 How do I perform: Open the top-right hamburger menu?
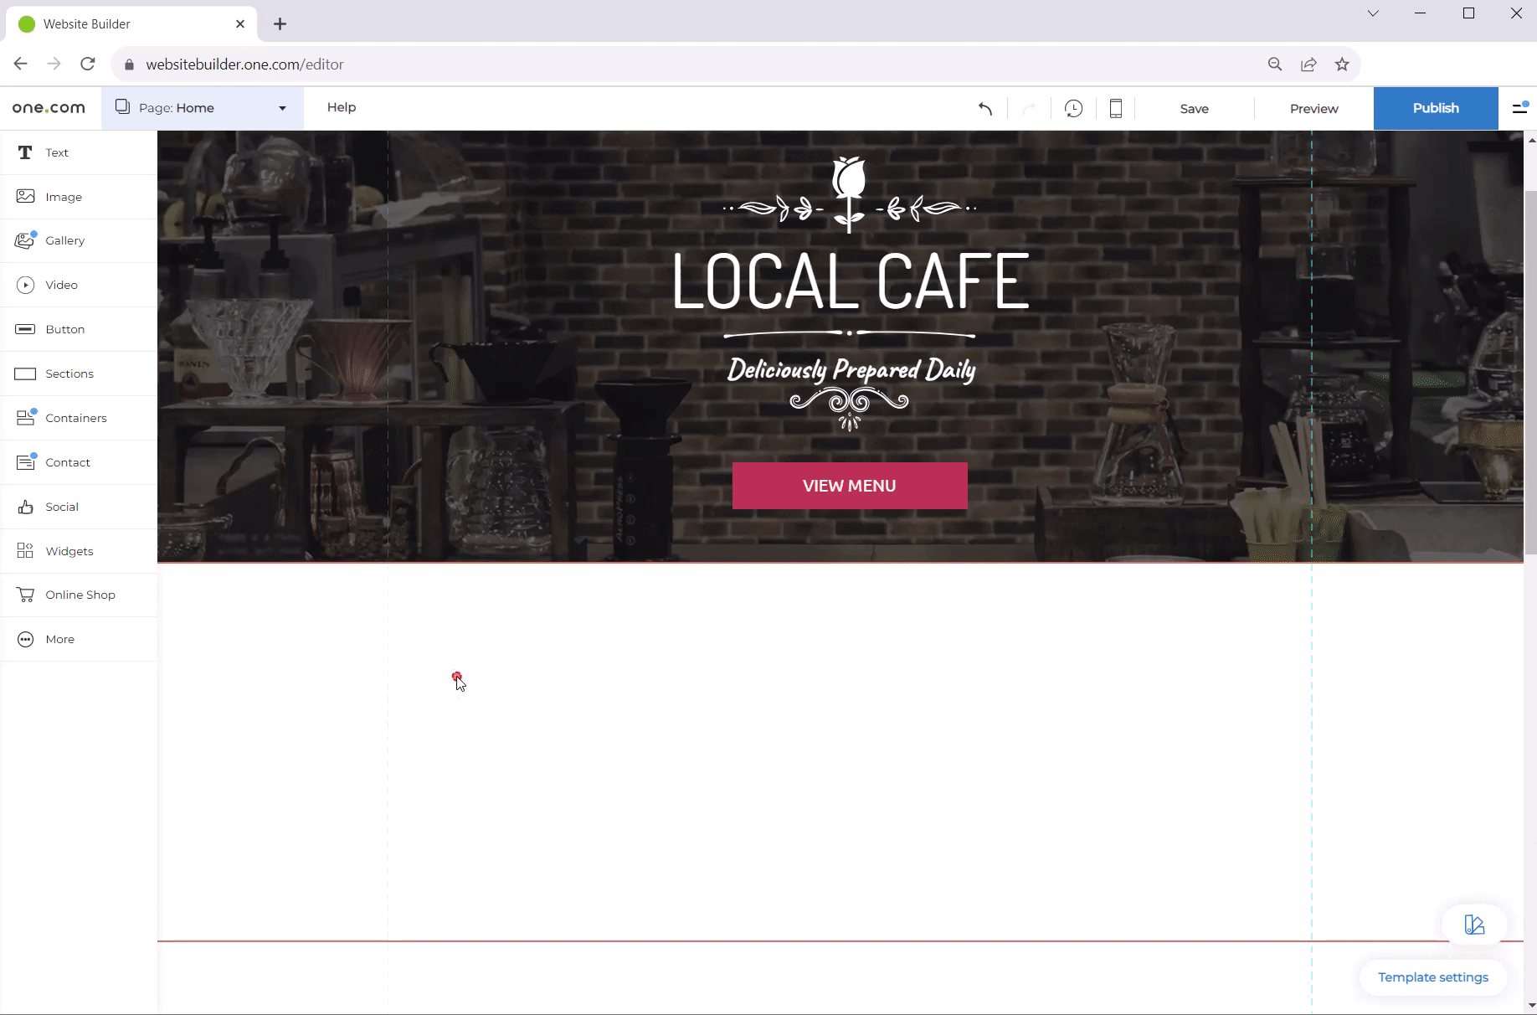coord(1519,108)
